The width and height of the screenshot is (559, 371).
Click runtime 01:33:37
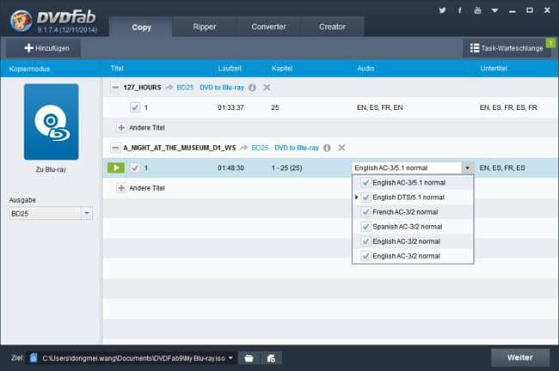coord(230,107)
